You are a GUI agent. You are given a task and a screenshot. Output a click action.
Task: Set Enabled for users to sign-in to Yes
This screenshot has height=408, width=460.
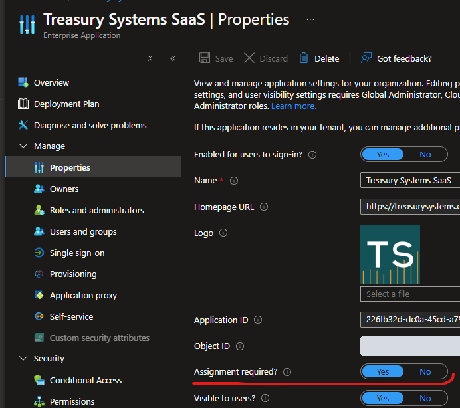coord(382,154)
